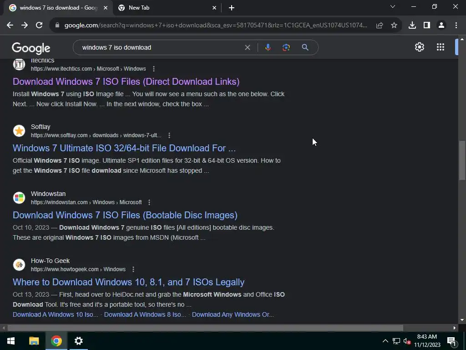Viewport: 466px width, 350px height.
Task: Open Download Windows 7 ISO Files (Direct Download Links)
Action: pos(126,82)
